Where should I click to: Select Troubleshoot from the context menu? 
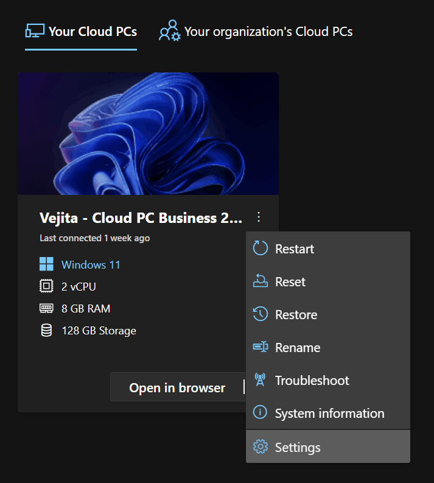[x=328, y=381]
